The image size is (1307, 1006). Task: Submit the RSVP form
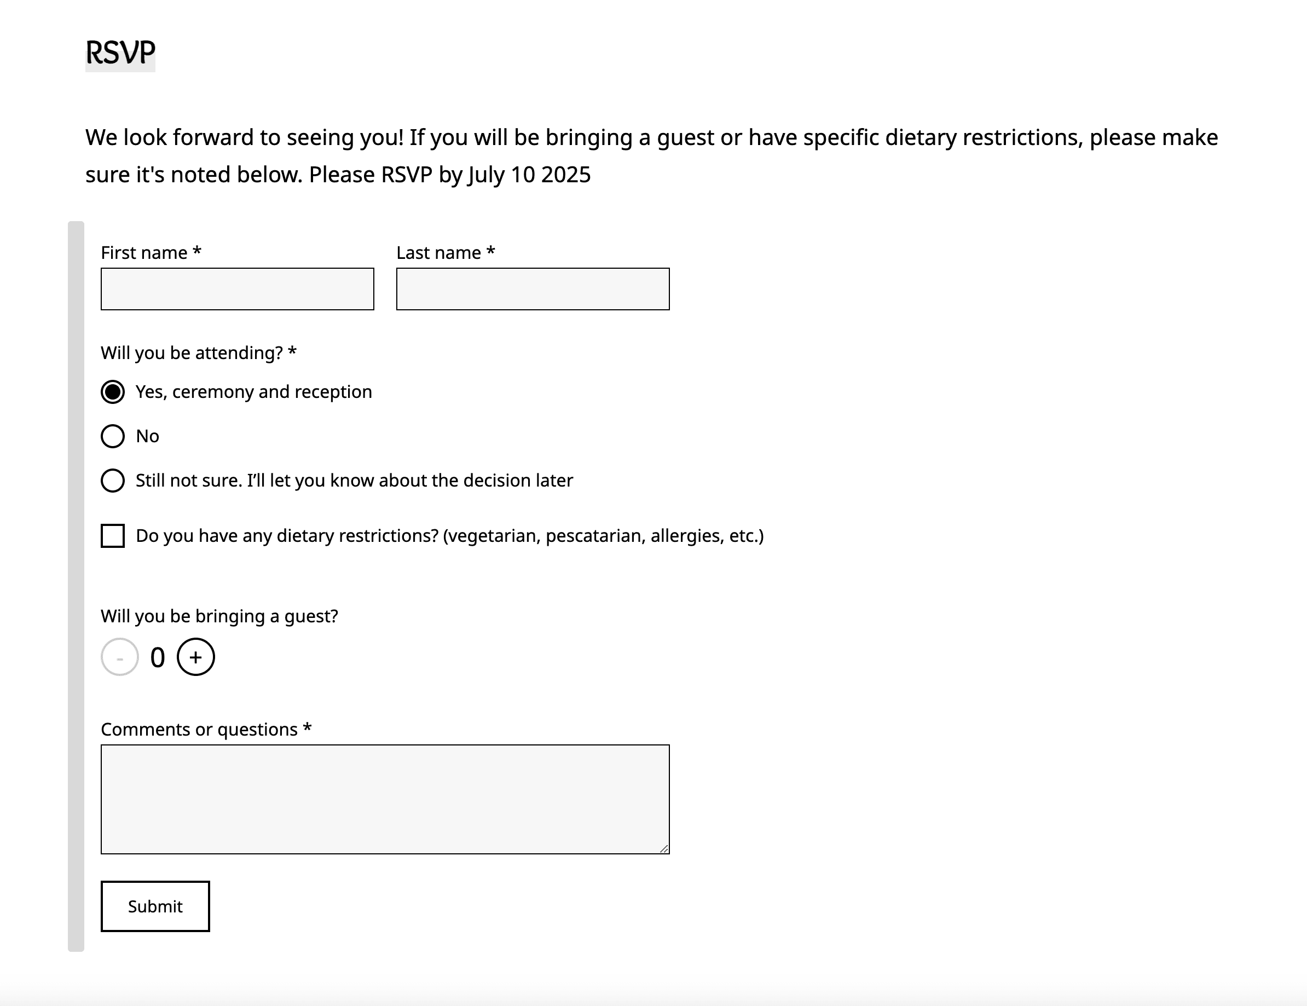coord(155,906)
